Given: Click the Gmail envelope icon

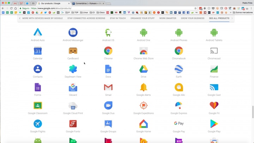Looking at the screenshot, I should [x=108, y=87].
